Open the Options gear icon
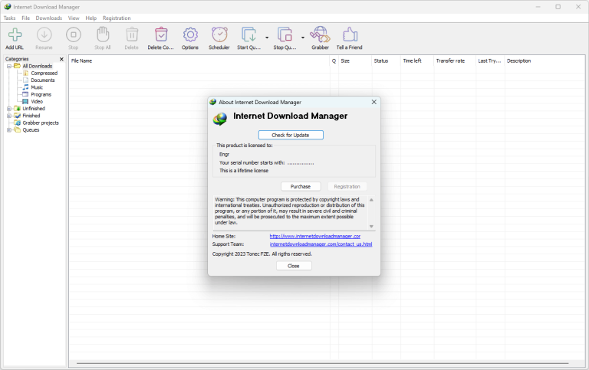The width and height of the screenshot is (589, 370). pos(190,35)
